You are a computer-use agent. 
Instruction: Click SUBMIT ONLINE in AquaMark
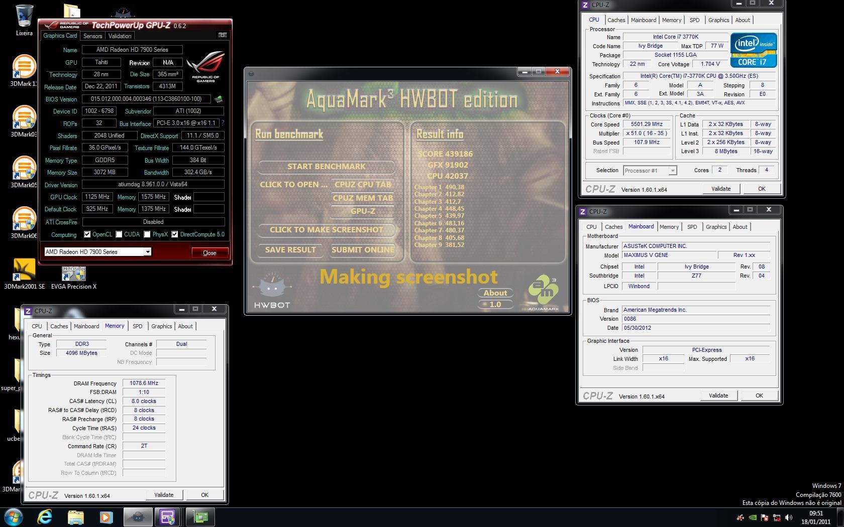363,250
